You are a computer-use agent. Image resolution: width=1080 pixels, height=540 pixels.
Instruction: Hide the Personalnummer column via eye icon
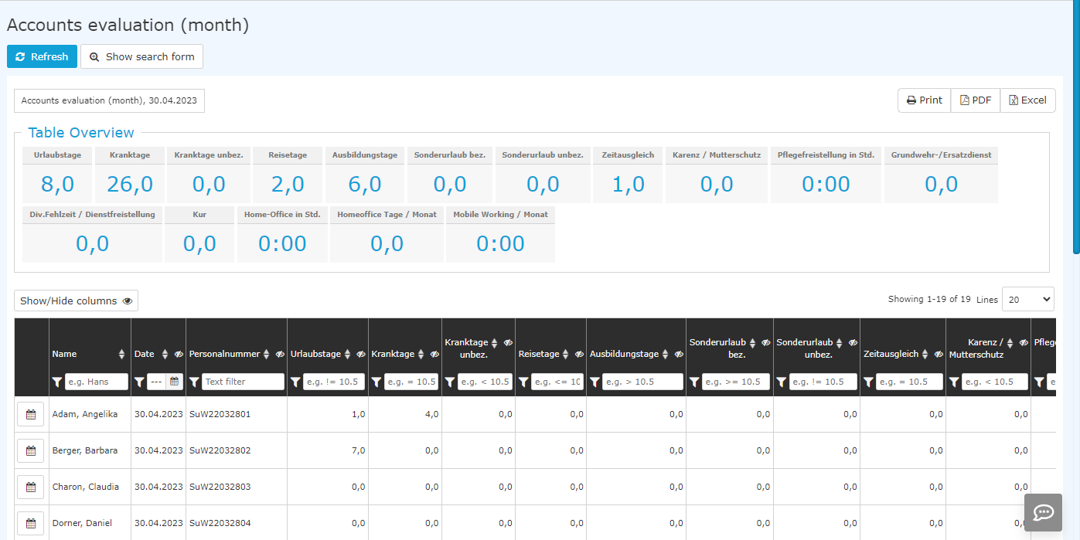[280, 354]
